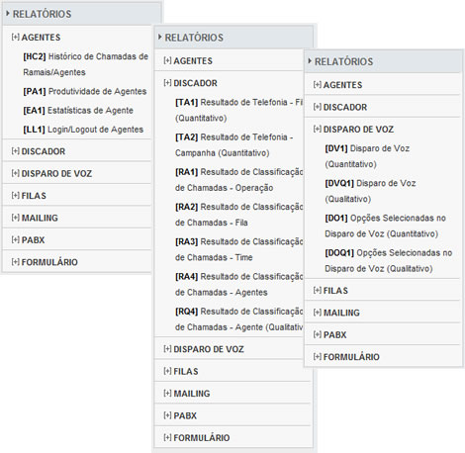Open DV1 Disparo de Voz Quantitativo report
The width and height of the screenshot is (465, 453).
click(x=367, y=156)
